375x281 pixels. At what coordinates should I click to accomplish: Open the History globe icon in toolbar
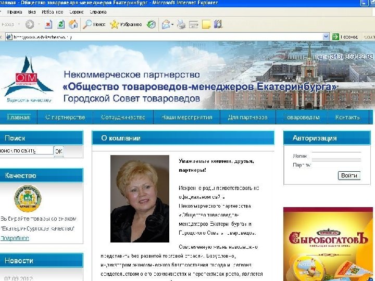coord(151,24)
